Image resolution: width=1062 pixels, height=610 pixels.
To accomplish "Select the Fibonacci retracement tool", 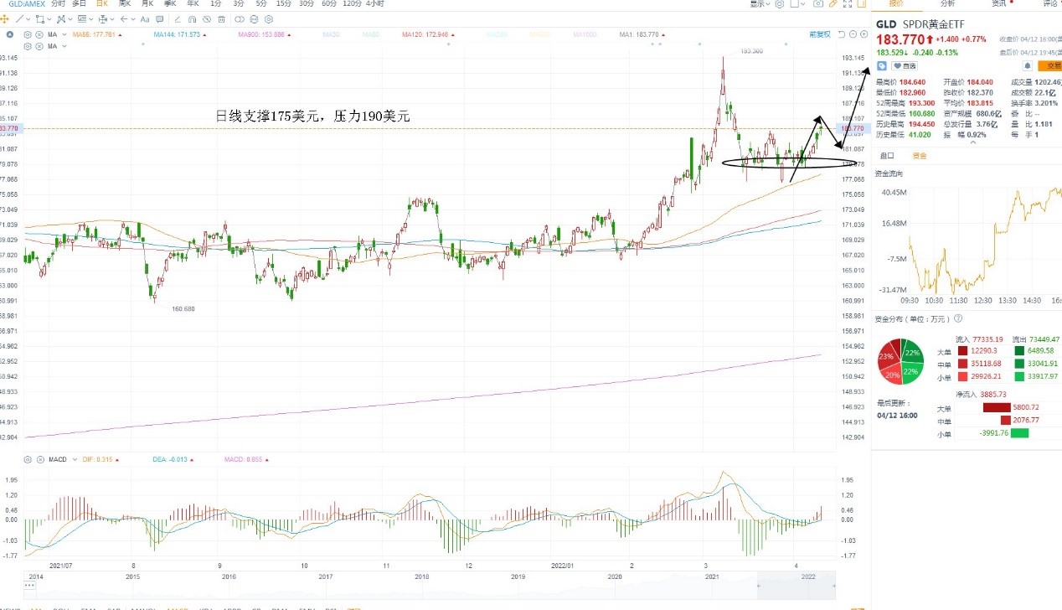I will (82, 19).
